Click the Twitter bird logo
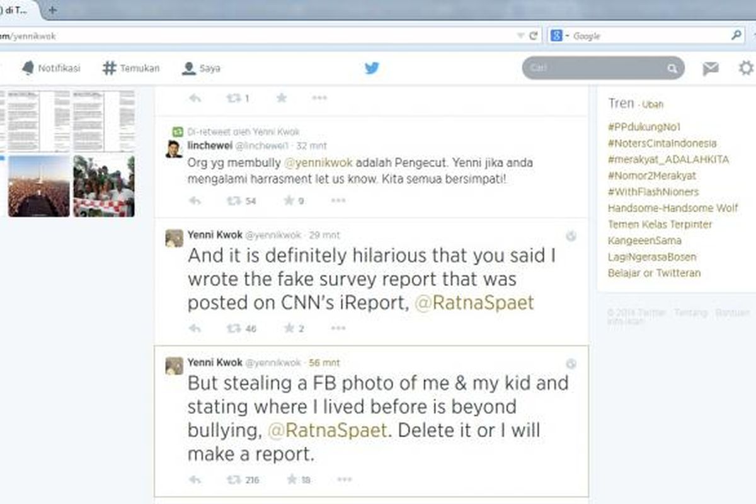Viewport: 756px width, 504px height. point(372,68)
